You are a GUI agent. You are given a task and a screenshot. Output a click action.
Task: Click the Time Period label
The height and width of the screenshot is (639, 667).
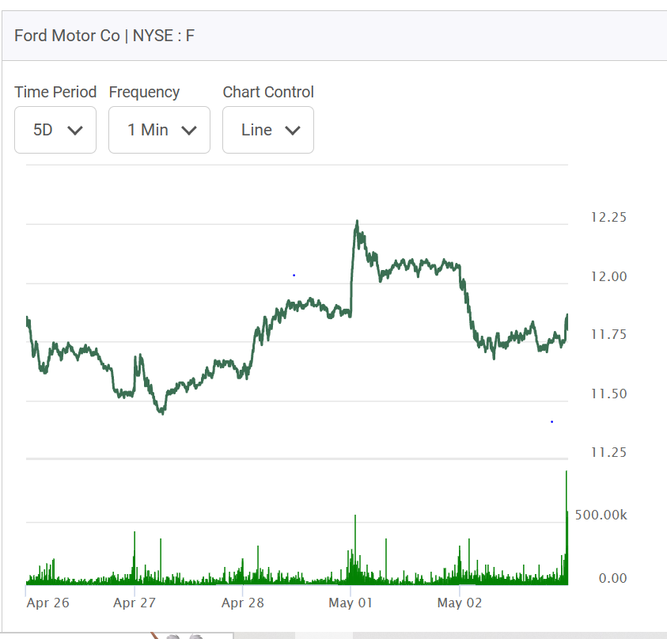(55, 92)
